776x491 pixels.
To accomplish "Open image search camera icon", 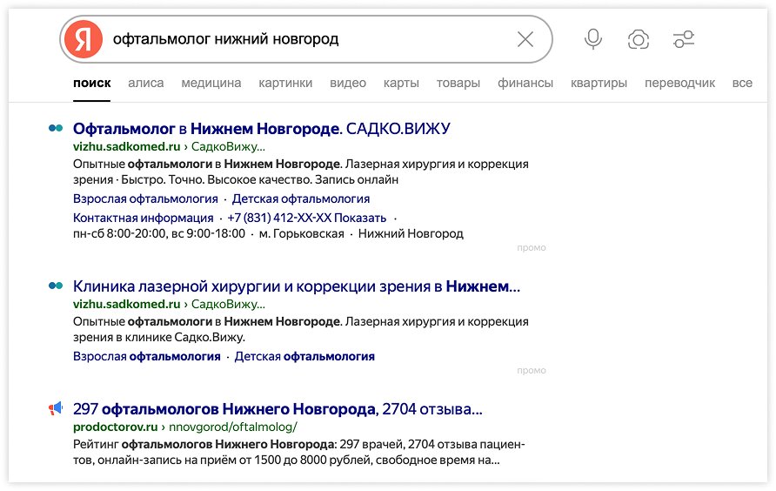I will 639,39.
